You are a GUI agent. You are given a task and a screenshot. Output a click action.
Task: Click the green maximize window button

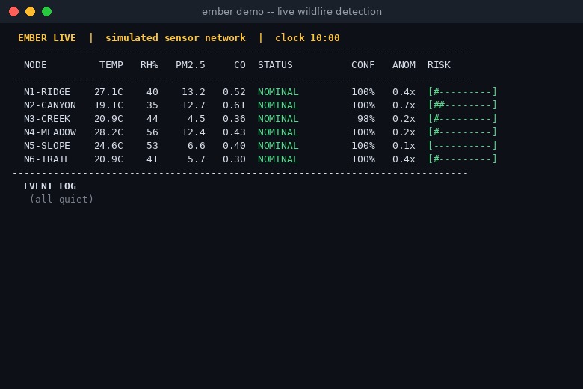point(47,11)
